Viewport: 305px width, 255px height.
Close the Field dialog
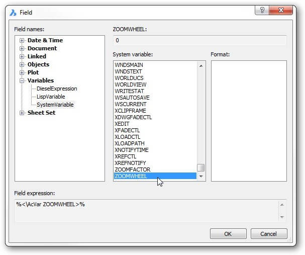281,10
